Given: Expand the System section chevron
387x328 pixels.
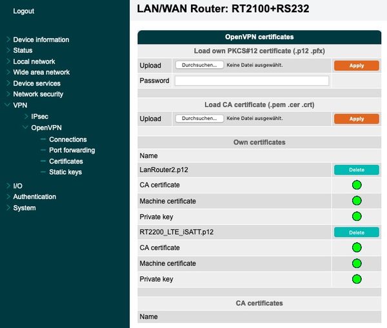Looking at the screenshot, I should (8, 207).
